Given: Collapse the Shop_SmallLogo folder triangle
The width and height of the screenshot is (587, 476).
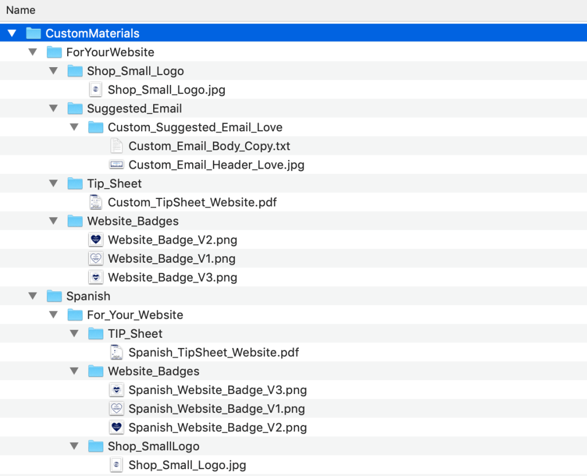Looking at the screenshot, I should pyautogui.click(x=75, y=446).
